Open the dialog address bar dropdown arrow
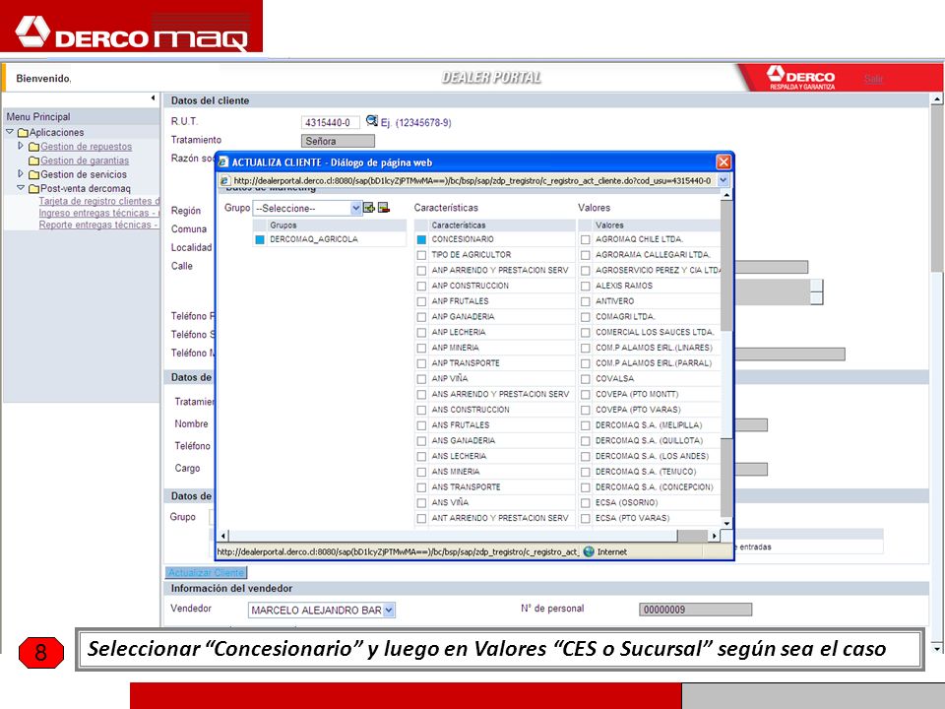Screen dimensions: 945x709 (724, 180)
